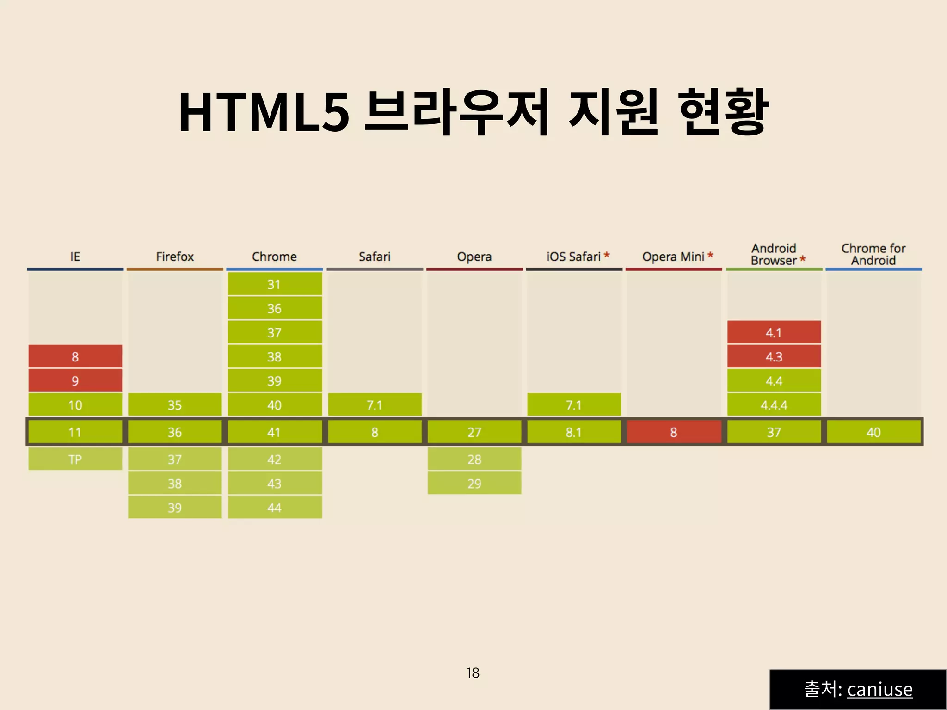Click the Android Browser header label

pyautogui.click(x=774, y=254)
